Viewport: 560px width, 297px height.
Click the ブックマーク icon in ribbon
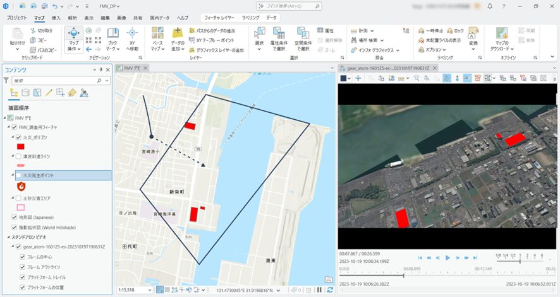pyautogui.click(x=112, y=39)
